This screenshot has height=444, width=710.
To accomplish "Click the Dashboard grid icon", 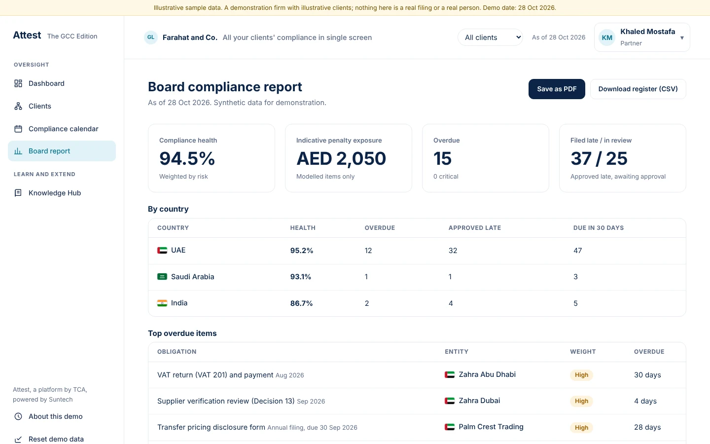I will click(18, 83).
